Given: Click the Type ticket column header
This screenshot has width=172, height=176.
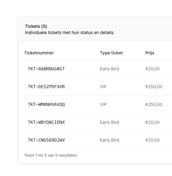Looking at the screenshot, I should tap(111, 53).
